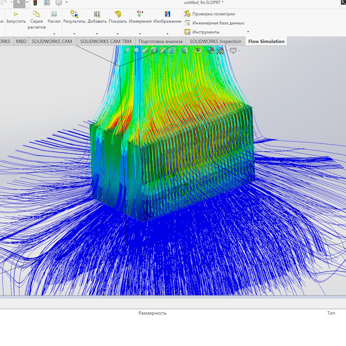
Task: Open the Измерения tool
Action: click(x=140, y=14)
